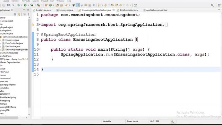This screenshot has height=125, width=222.
Task: Start the Debug launch toolbar icon
Action: click(x=18, y=5)
